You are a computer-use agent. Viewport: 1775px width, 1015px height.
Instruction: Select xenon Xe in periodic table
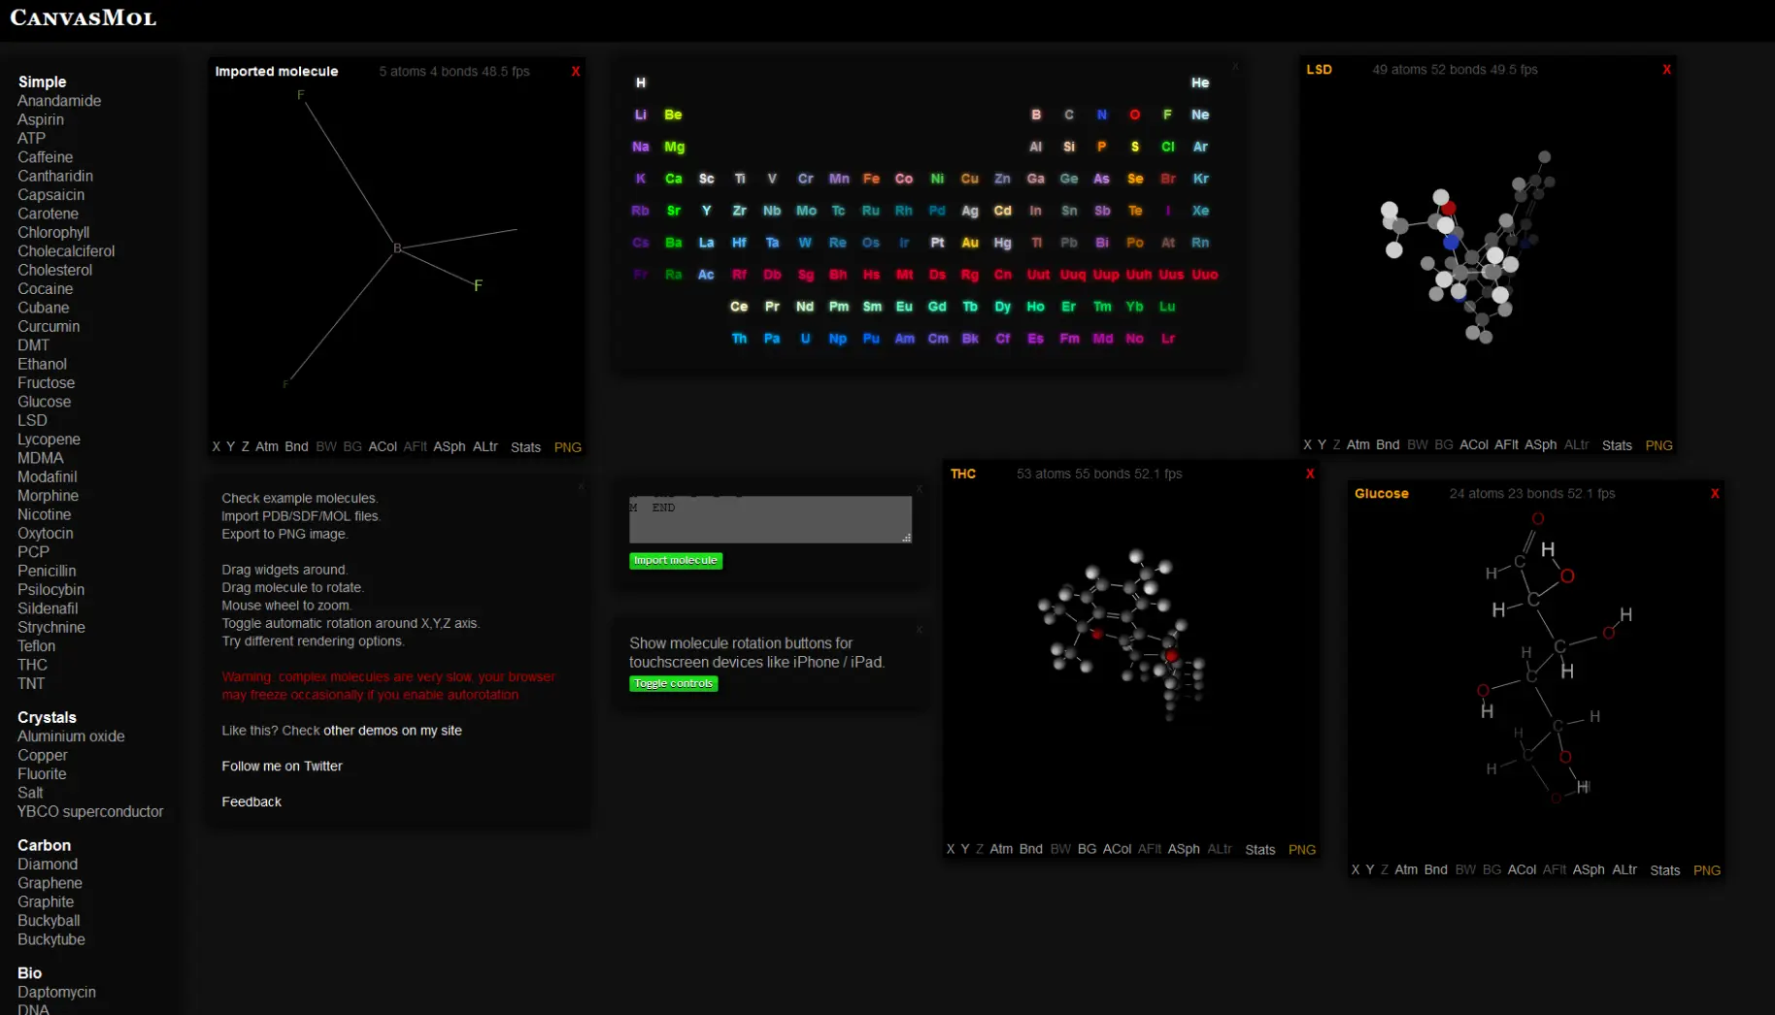[x=1200, y=212]
